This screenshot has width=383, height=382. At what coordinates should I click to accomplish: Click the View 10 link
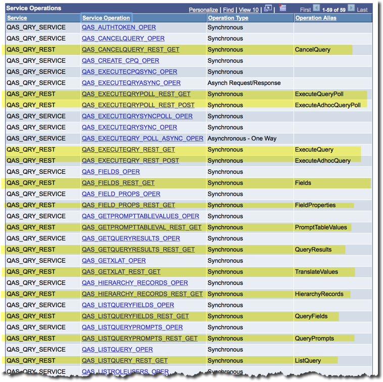pyautogui.click(x=249, y=10)
